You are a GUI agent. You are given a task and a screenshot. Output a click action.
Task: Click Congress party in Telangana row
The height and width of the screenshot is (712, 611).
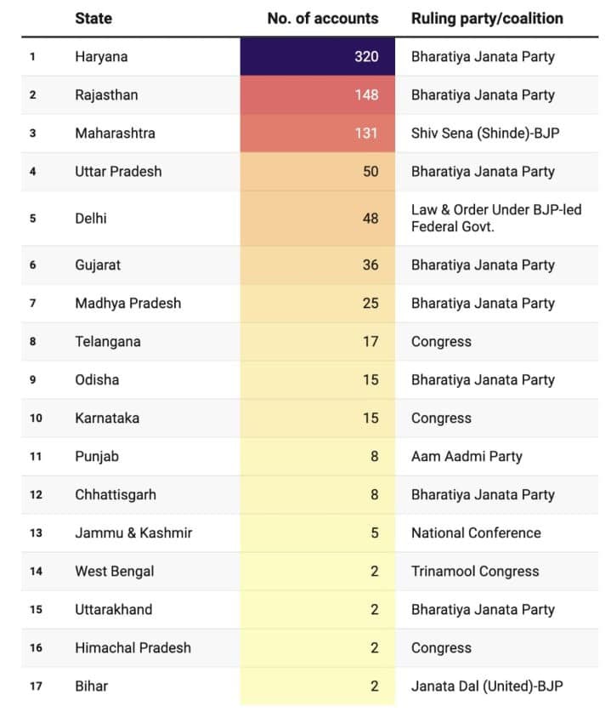click(441, 342)
